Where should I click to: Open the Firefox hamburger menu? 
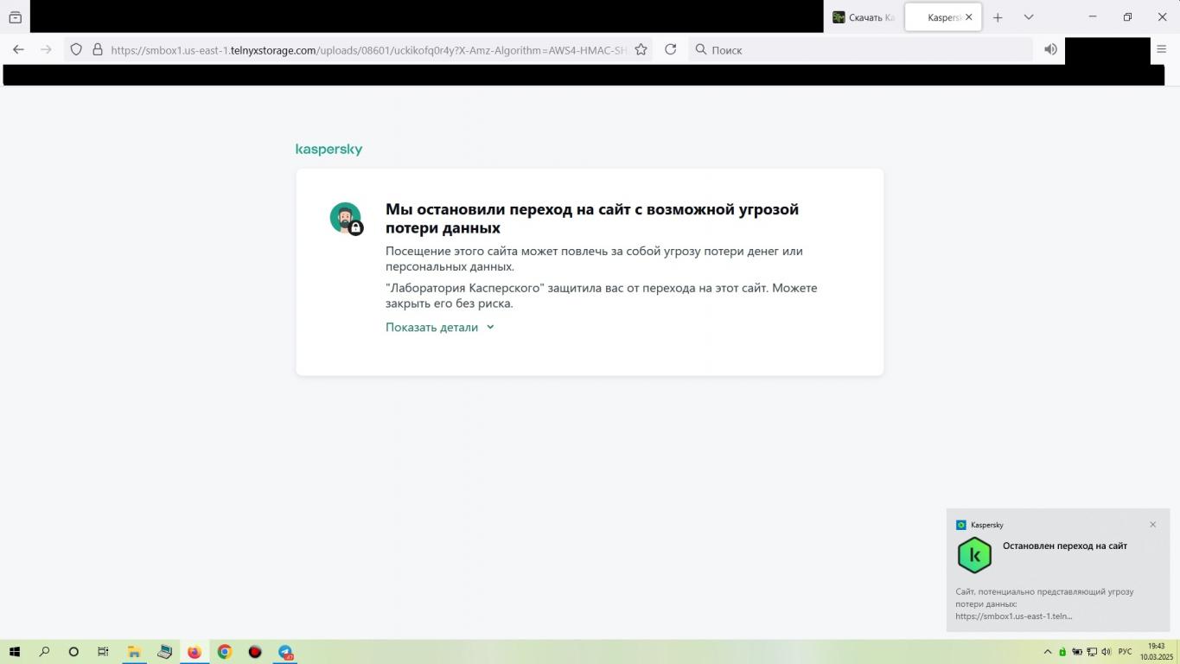1161,49
